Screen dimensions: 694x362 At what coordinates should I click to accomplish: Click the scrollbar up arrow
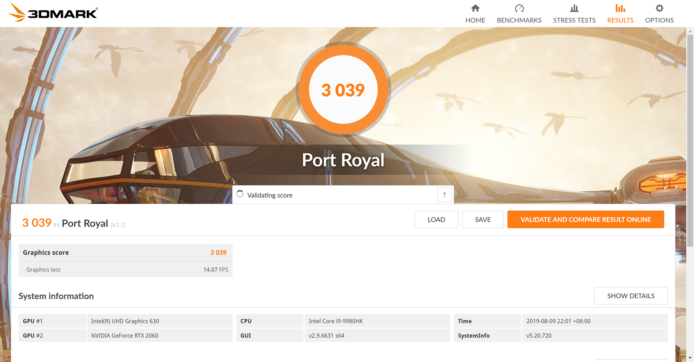pyautogui.click(x=690, y=31)
